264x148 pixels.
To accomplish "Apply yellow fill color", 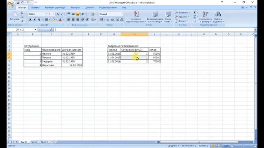I will (54, 20).
